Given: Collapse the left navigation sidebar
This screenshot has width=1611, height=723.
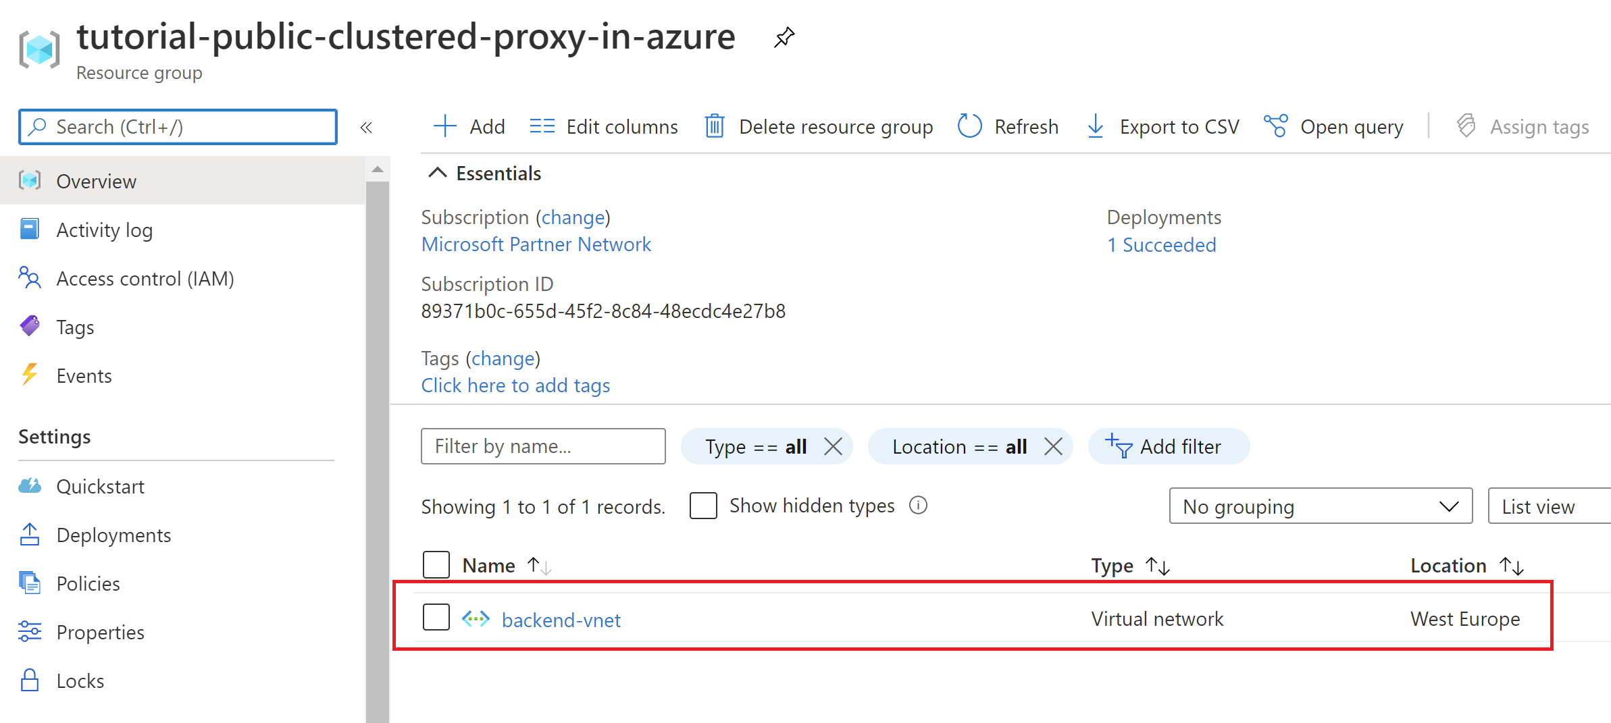Looking at the screenshot, I should tap(366, 127).
